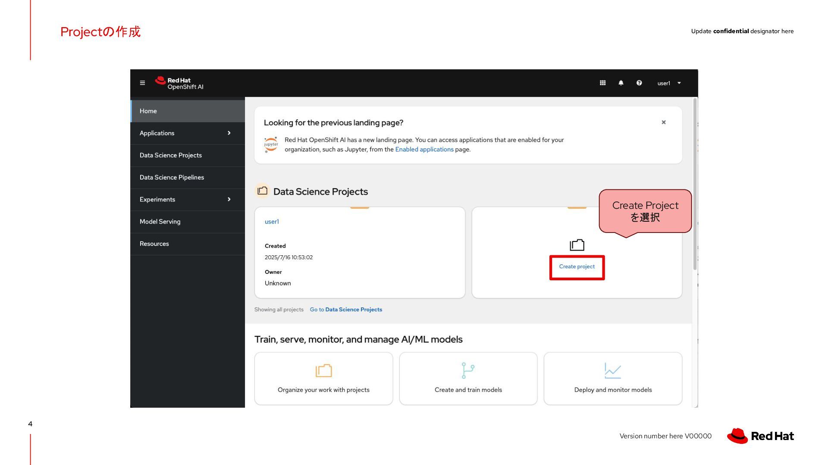Open Resources in the sidebar

(188, 244)
